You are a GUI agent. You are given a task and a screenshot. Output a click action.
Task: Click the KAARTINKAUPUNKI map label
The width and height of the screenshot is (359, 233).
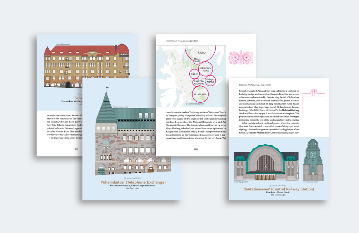(199, 83)
